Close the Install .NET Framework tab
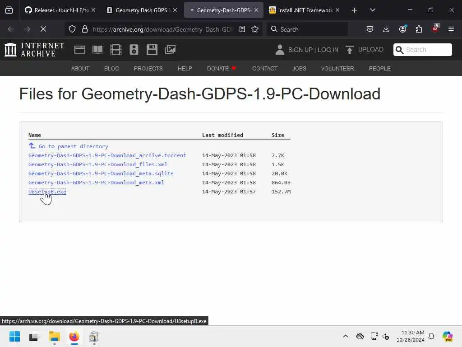The height and width of the screenshot is (347, 462). pos(337,10)
